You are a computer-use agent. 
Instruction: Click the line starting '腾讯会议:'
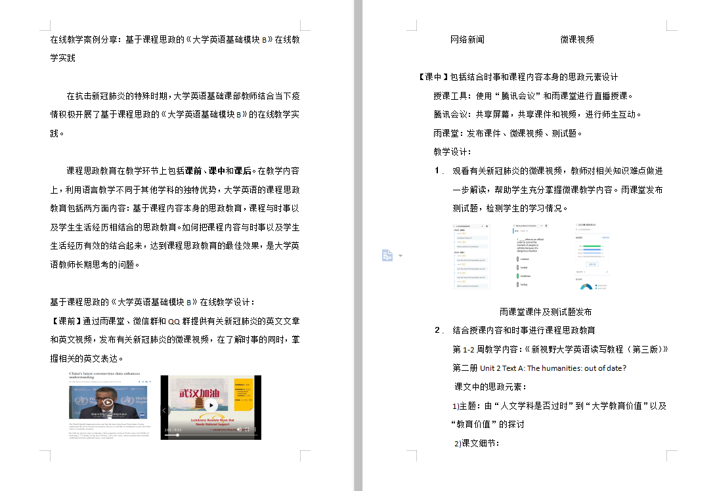coord(537,114)
